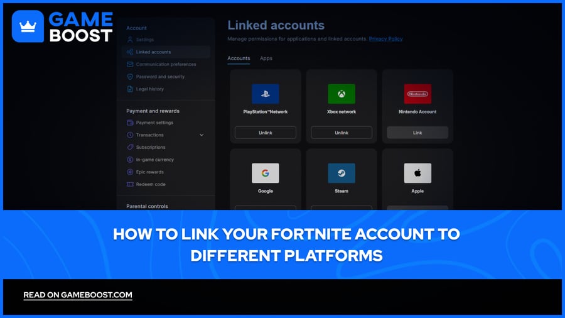
Task: Click the Account section heading
Action: [136, 28]
